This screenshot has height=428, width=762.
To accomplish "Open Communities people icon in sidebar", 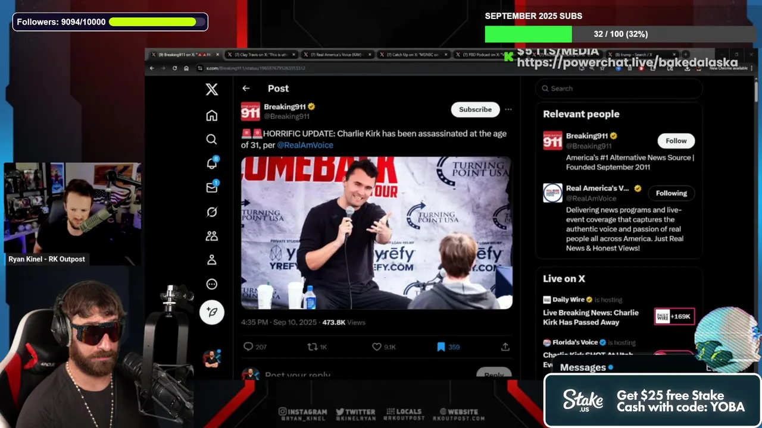I will pos(212,236).
